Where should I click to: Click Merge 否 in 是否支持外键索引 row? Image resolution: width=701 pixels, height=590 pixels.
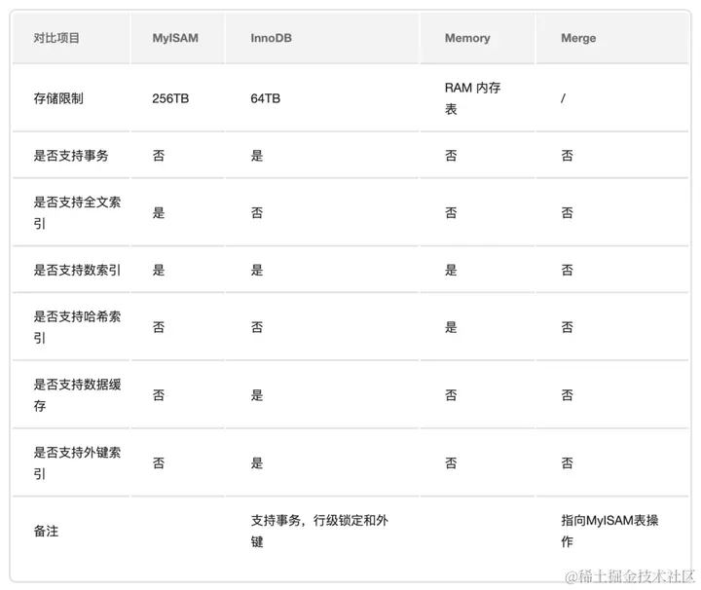coord(567,463)
